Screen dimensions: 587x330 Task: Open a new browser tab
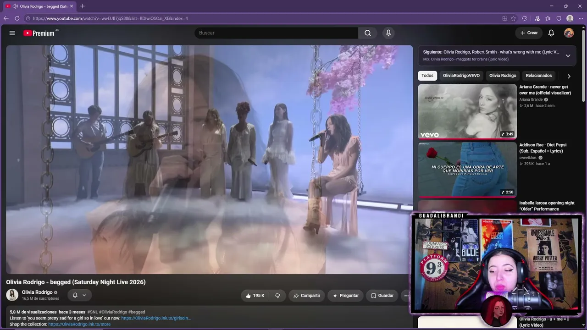point(83,6)
